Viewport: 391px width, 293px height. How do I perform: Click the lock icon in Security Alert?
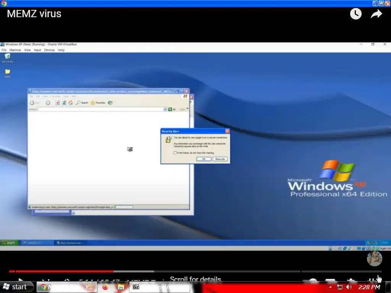[x=168, y=140]
